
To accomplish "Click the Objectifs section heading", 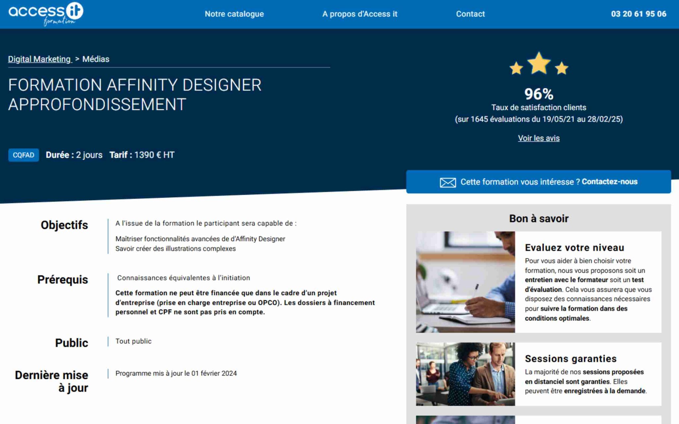I will tap(64, 225).
